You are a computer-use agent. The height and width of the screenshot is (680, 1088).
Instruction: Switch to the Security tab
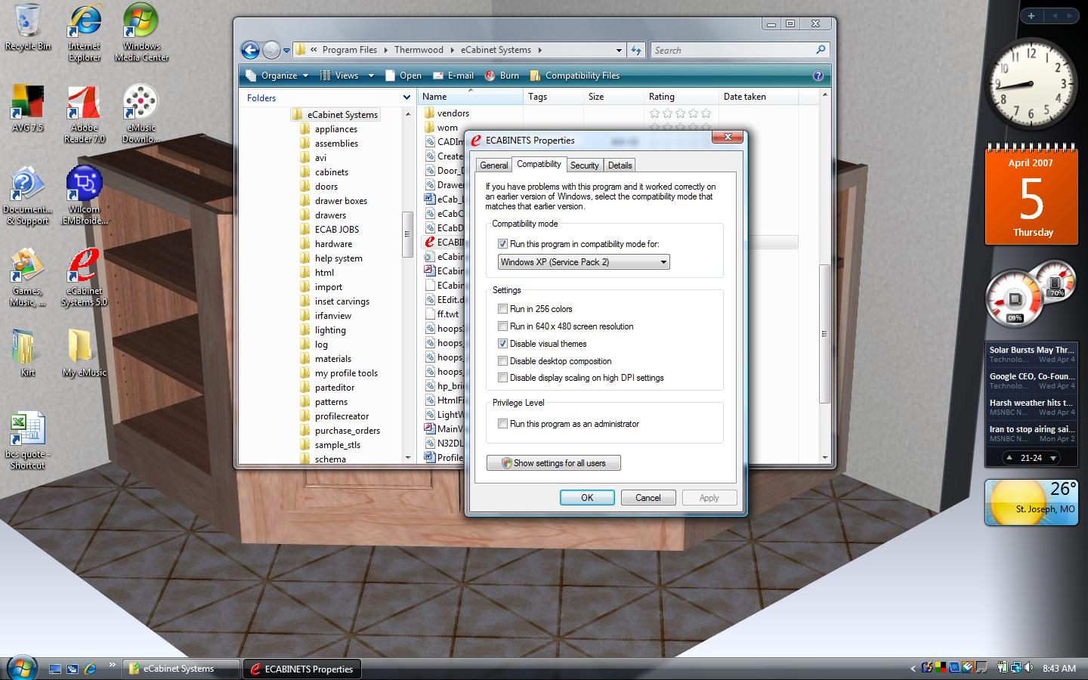584,165
